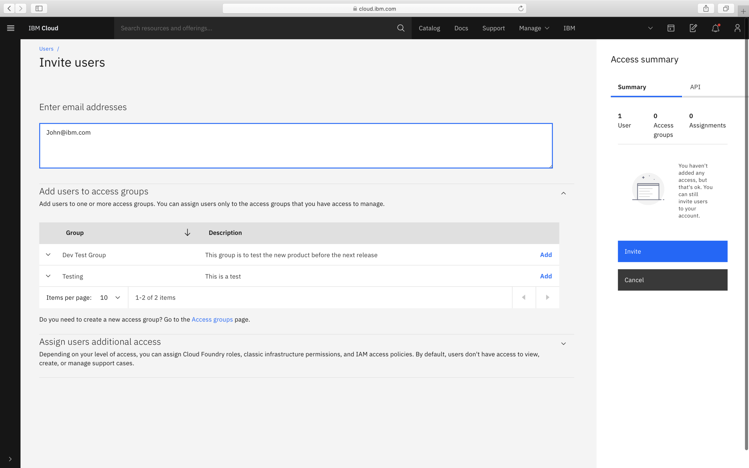
Task: Focus the email addresses text area
Action: point(296,146)
